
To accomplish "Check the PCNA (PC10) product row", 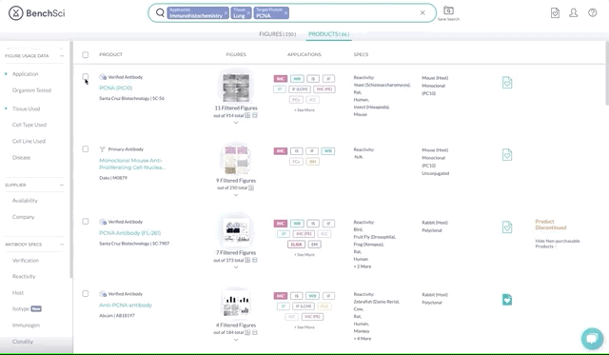I will pos(86,76).
